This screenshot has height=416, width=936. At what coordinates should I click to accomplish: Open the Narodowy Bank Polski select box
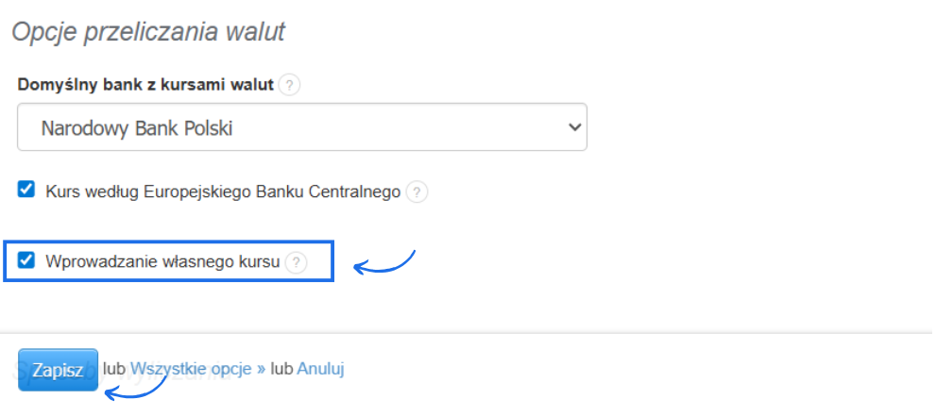click(x=283, y=127)
